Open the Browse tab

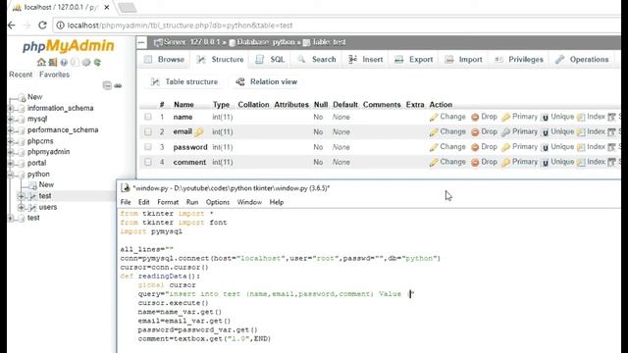tap(165, 60)
